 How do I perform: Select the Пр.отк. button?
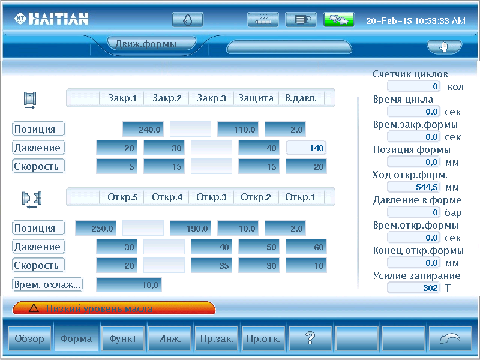point(263,338)
